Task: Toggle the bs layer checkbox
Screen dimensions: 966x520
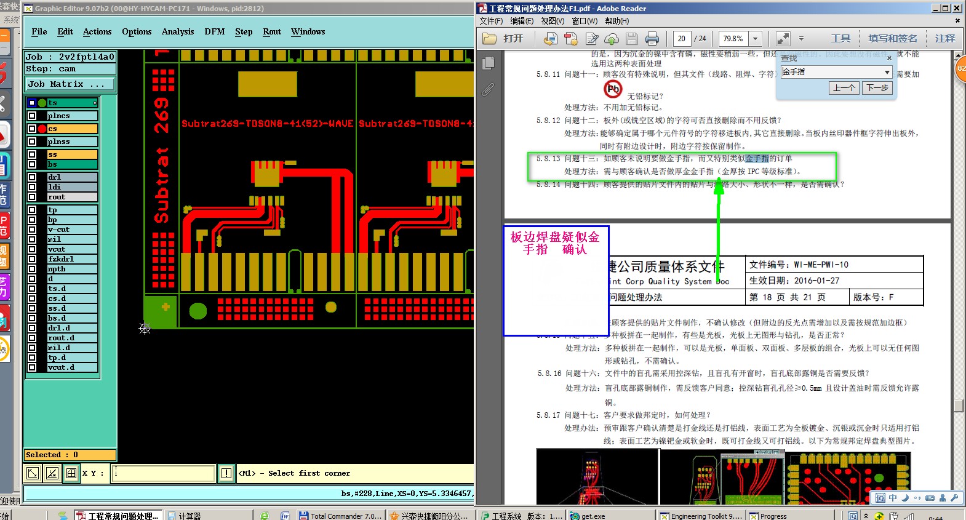Action: 32,164
